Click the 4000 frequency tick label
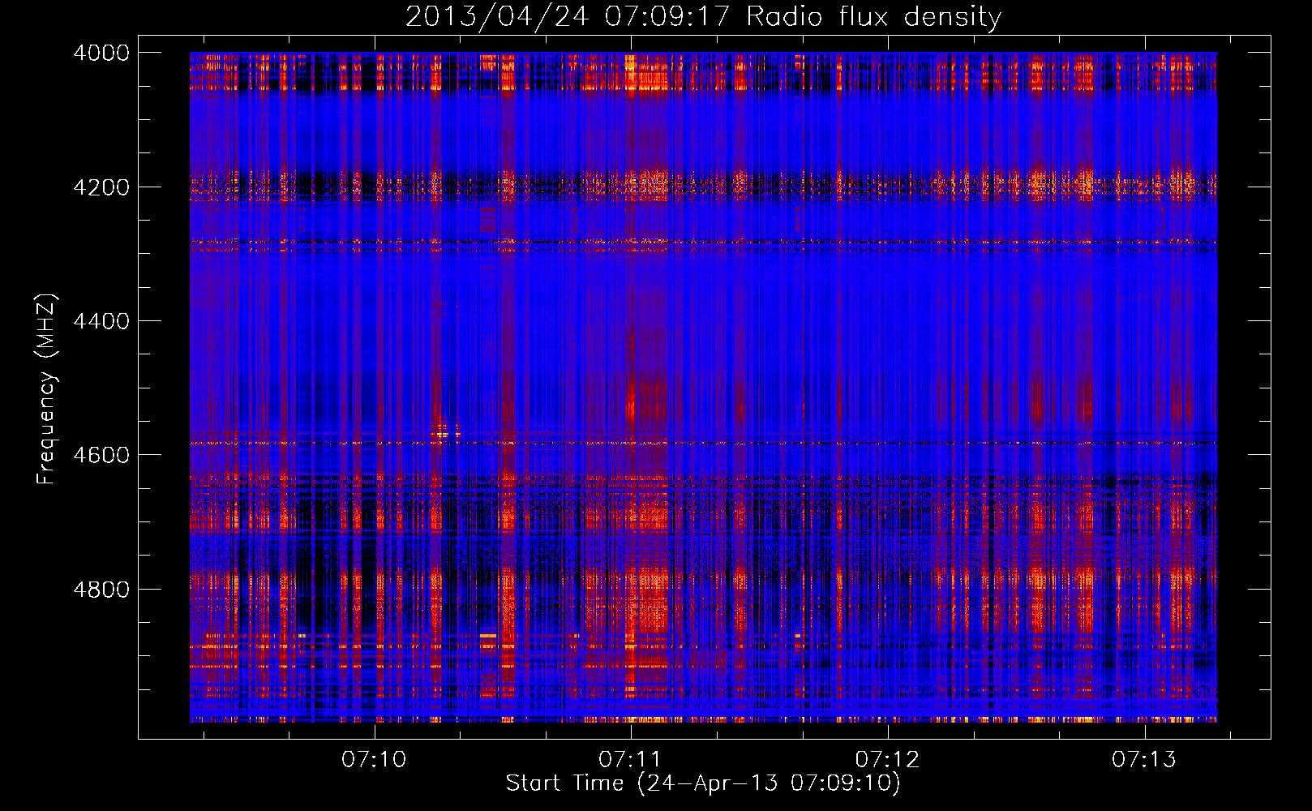Image resolution: width=1312 pixels, height=811 pixels. click(101, 53)
